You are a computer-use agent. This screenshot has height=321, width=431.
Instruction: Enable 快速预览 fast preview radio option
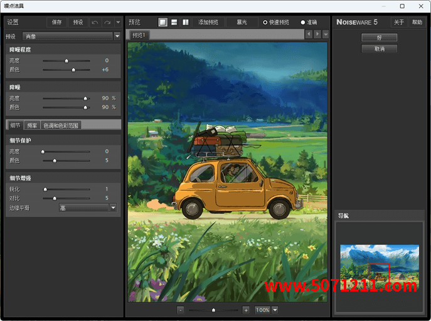tap(265, 22)
